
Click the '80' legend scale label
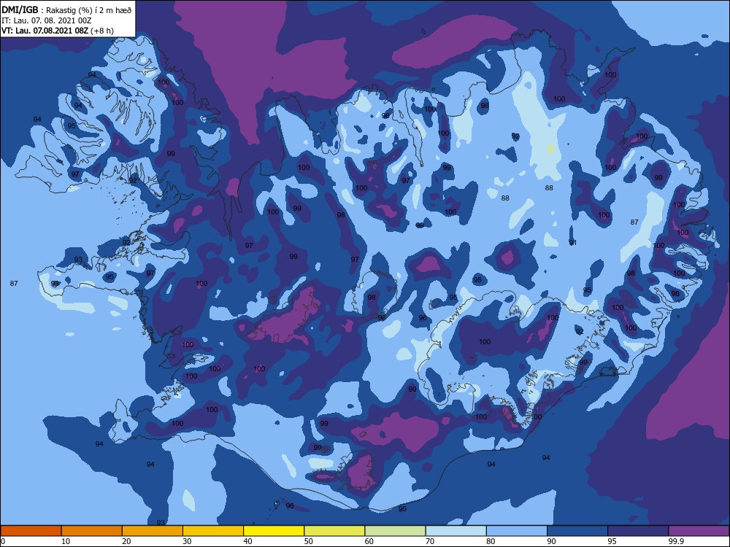(x=491, y=541)
